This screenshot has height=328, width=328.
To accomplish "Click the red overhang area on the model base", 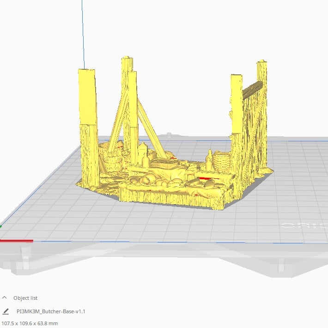I will (x=203, y=177).
